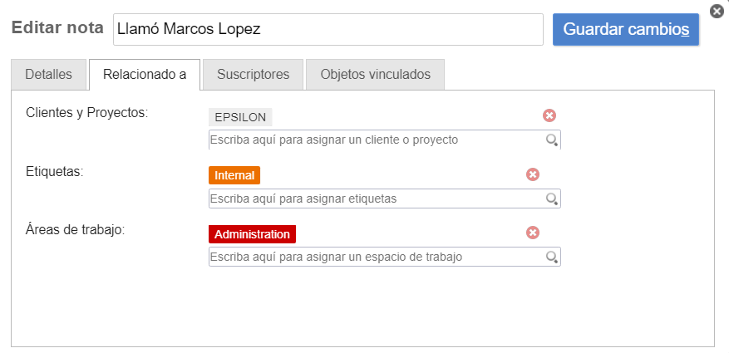Image resolution: width=729 pixels, height=353 pixels.
Task: Select the Relacionado a tab
Action: [x=145, y=75]
